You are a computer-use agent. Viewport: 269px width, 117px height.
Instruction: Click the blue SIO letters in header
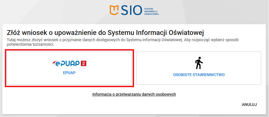(131, 10)
